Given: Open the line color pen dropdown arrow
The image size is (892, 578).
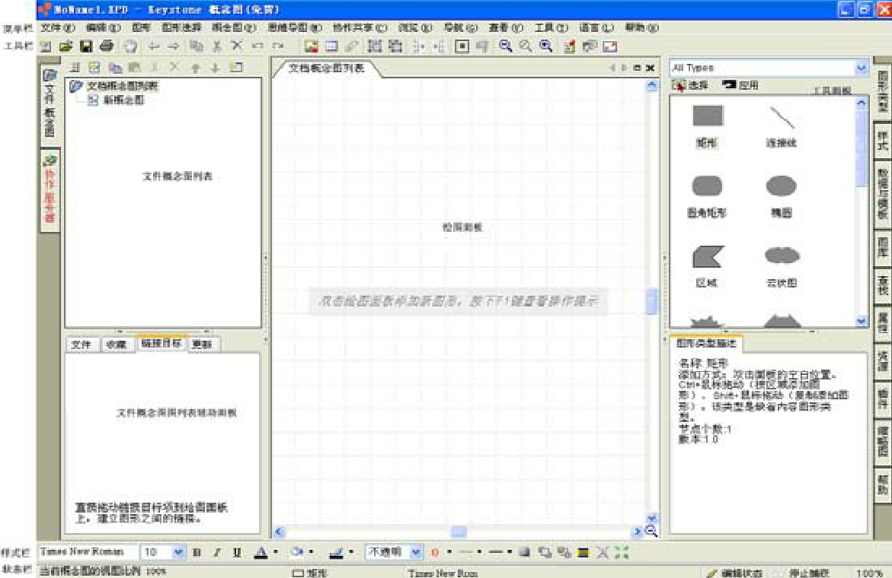Looking at the screenshot, I should (351, 552).
